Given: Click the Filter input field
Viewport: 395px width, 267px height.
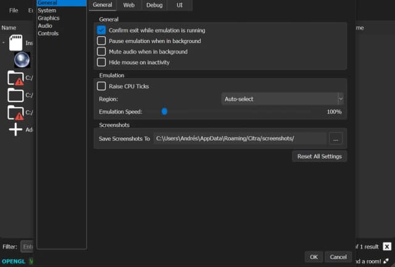Looking at the screenshot, I should [x=27, y=247].
